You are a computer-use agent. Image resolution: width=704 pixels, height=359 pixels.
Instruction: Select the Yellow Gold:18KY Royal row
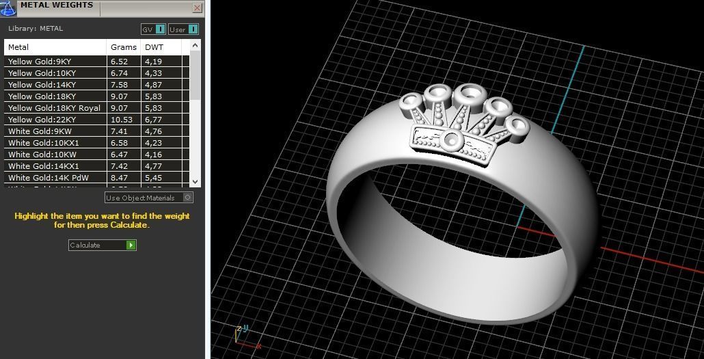pos(96,108)
